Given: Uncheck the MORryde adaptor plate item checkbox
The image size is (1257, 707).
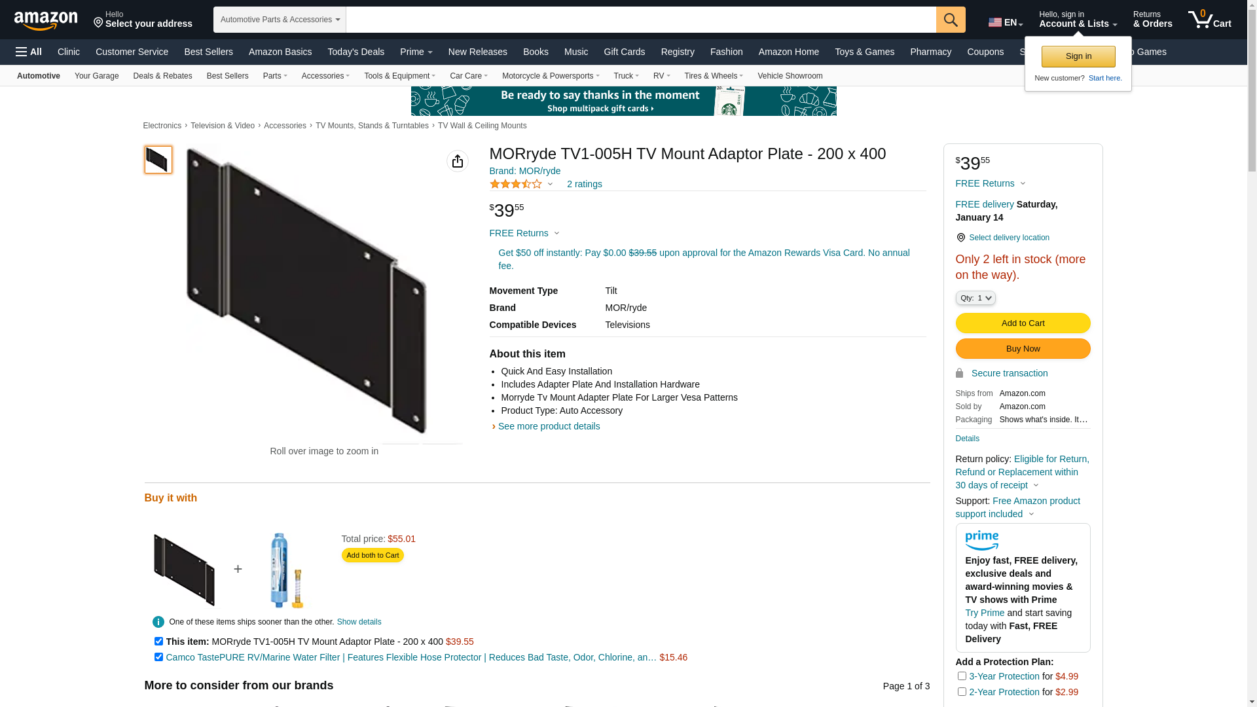Looking at the screenshot, I should tap(158, 642).
